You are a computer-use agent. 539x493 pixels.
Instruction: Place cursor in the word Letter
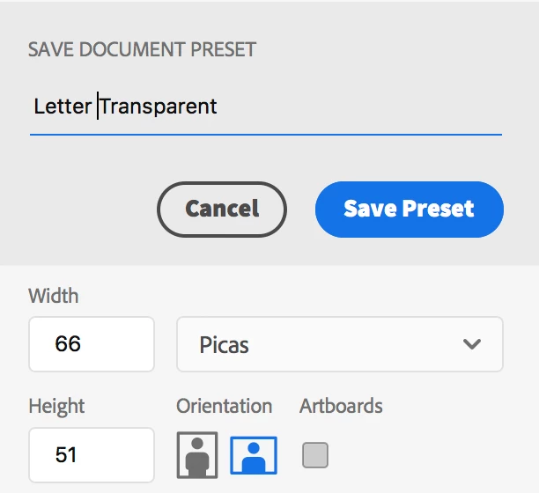pyautogui.click(x=63, y=107)
